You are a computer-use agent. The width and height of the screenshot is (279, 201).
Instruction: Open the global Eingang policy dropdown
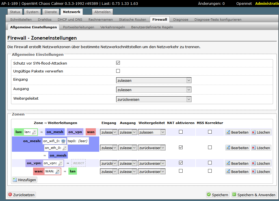[154, 80]
